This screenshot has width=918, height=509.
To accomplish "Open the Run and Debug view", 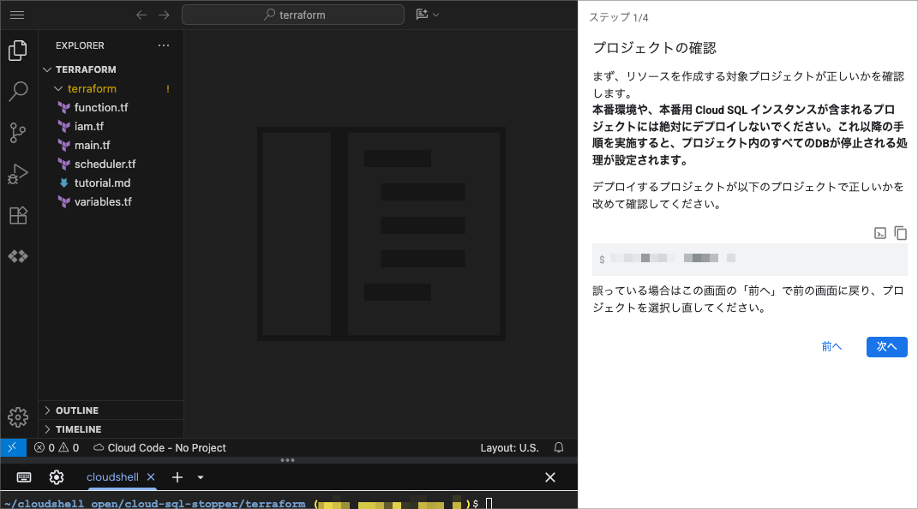I will pyautogui.click(x=18, y=173).
